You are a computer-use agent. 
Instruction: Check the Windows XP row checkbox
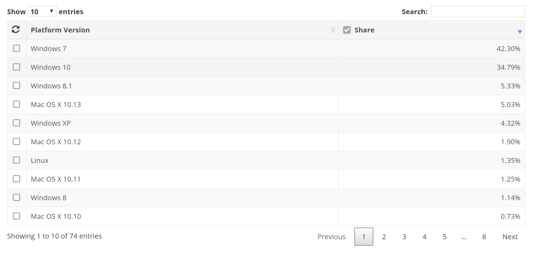[16, 123]
